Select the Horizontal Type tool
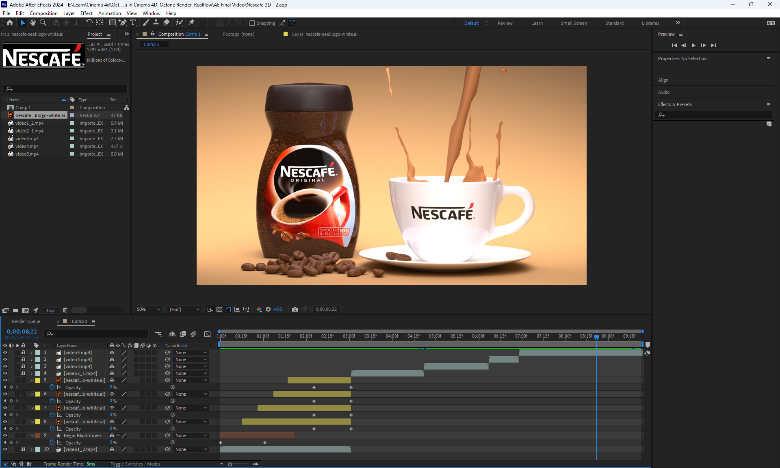This screenshot has height=468, width=780. pos(133,23)
